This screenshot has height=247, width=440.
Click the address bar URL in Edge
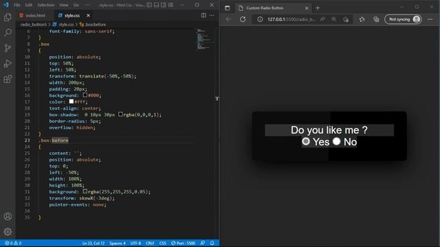[x=291, y=19]
